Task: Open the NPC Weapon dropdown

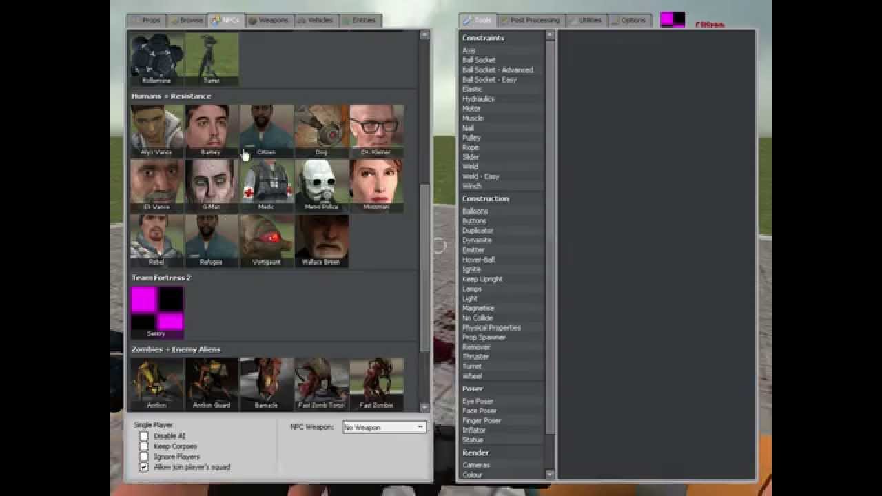Action: point(384,428)
